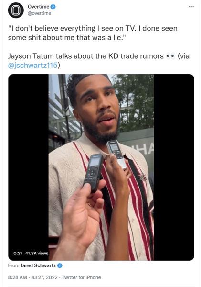Screen dimensions: 201x287
Task: Click the eyes emoji in the tweet
Action: [170, 56]
